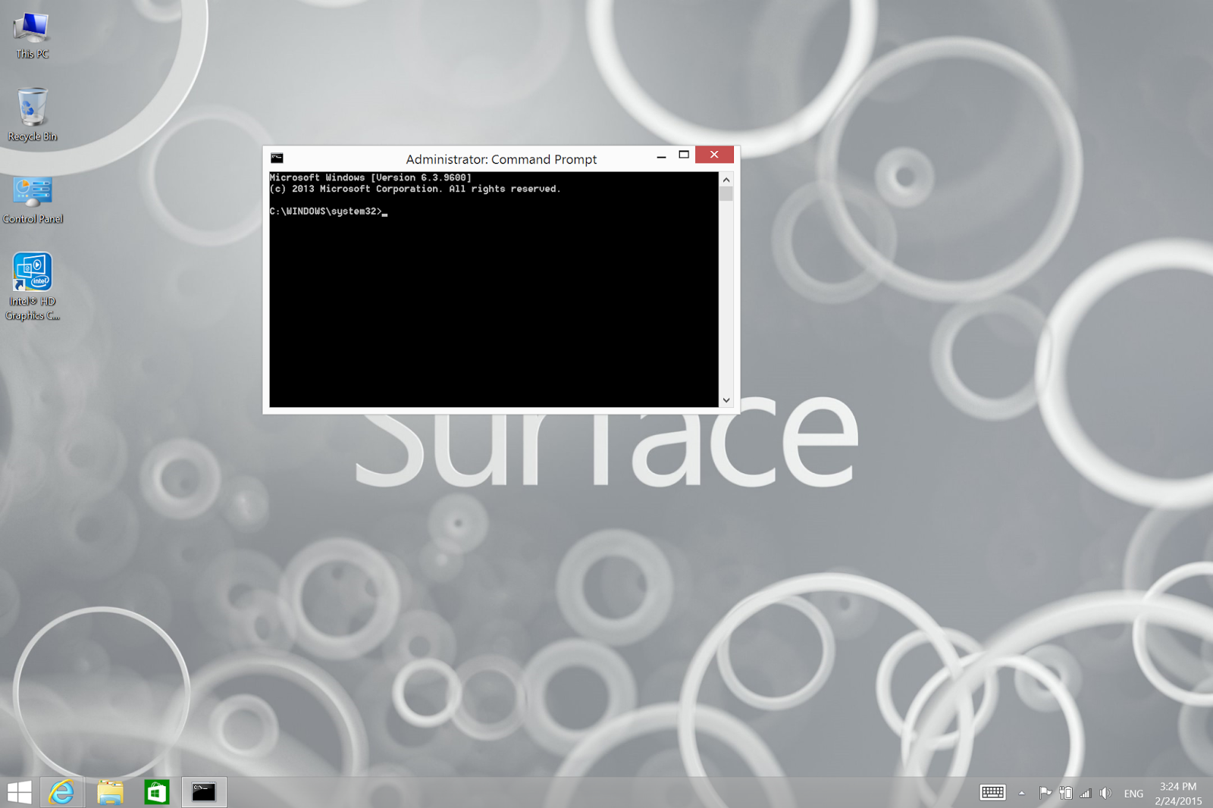
Task: Open the Windows Start button
Action: (19, 793)
